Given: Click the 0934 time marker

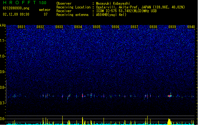Looking at the screenshot, I should coord(78,27).
